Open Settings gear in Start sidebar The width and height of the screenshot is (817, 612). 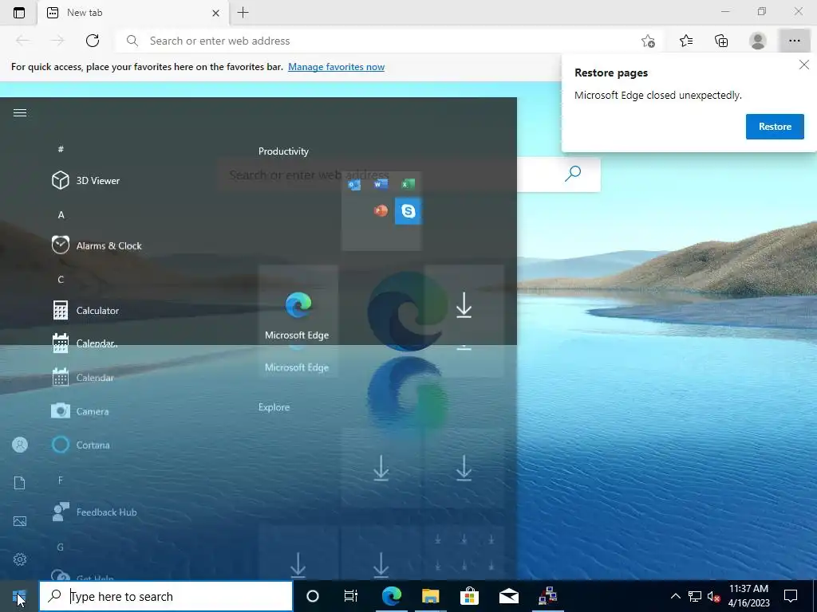(x=20, y=559)
